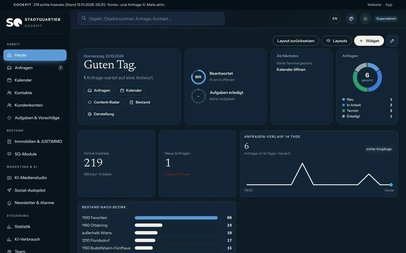Click the Kundenkonten users icon
The height and width of the screenshot is (253, 406).
point(9,105)
